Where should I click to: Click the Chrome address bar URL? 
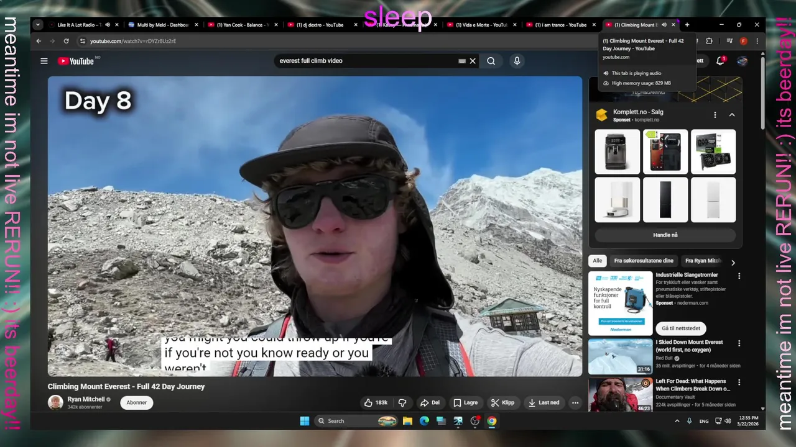pos(133,41)
